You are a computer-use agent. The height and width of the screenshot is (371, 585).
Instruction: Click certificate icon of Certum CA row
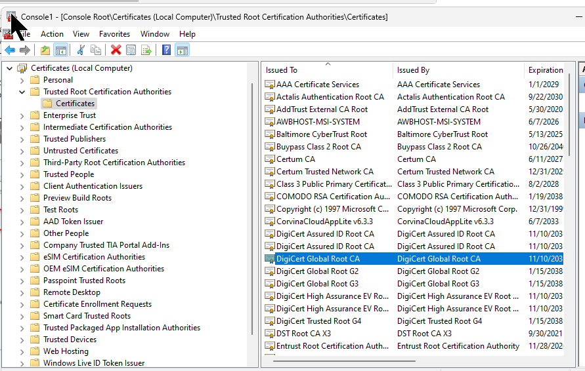click(x=270, y=159)
